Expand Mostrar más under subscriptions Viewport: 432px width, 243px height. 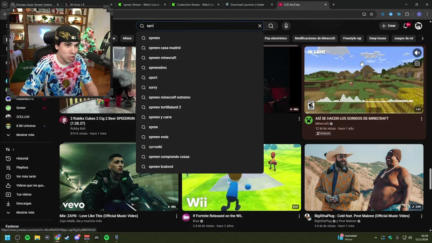tap(25, 135)
